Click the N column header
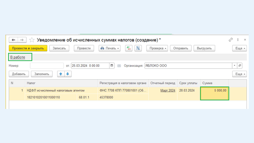254x143 pixels. tap(17, 83)
